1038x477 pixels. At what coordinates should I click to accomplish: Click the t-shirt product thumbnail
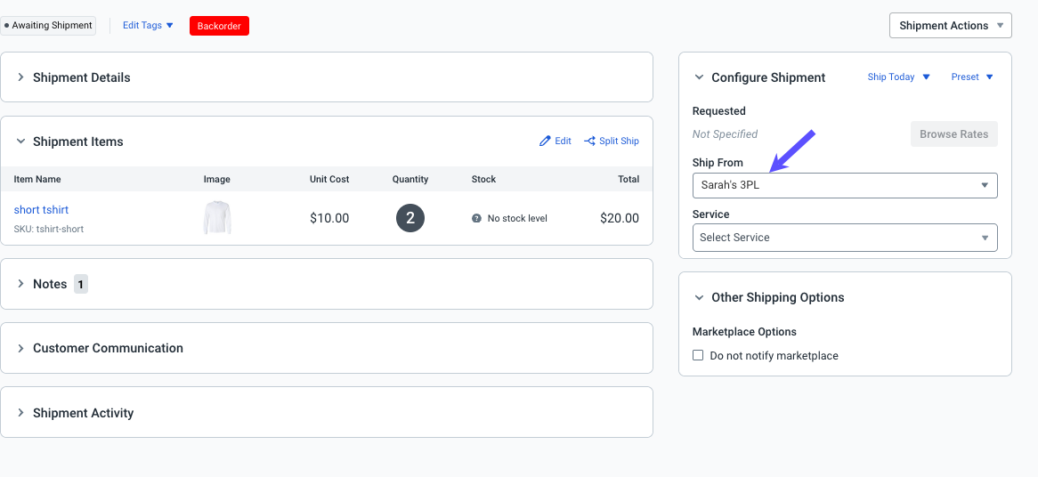217,218
